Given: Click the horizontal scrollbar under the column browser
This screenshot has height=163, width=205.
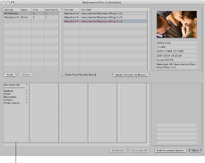Looking at the screenshot, I should tap(75, 144).
